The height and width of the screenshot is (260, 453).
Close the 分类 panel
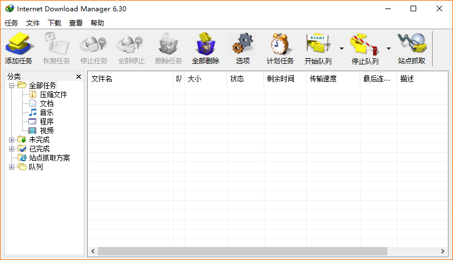[x=79, y=76]
